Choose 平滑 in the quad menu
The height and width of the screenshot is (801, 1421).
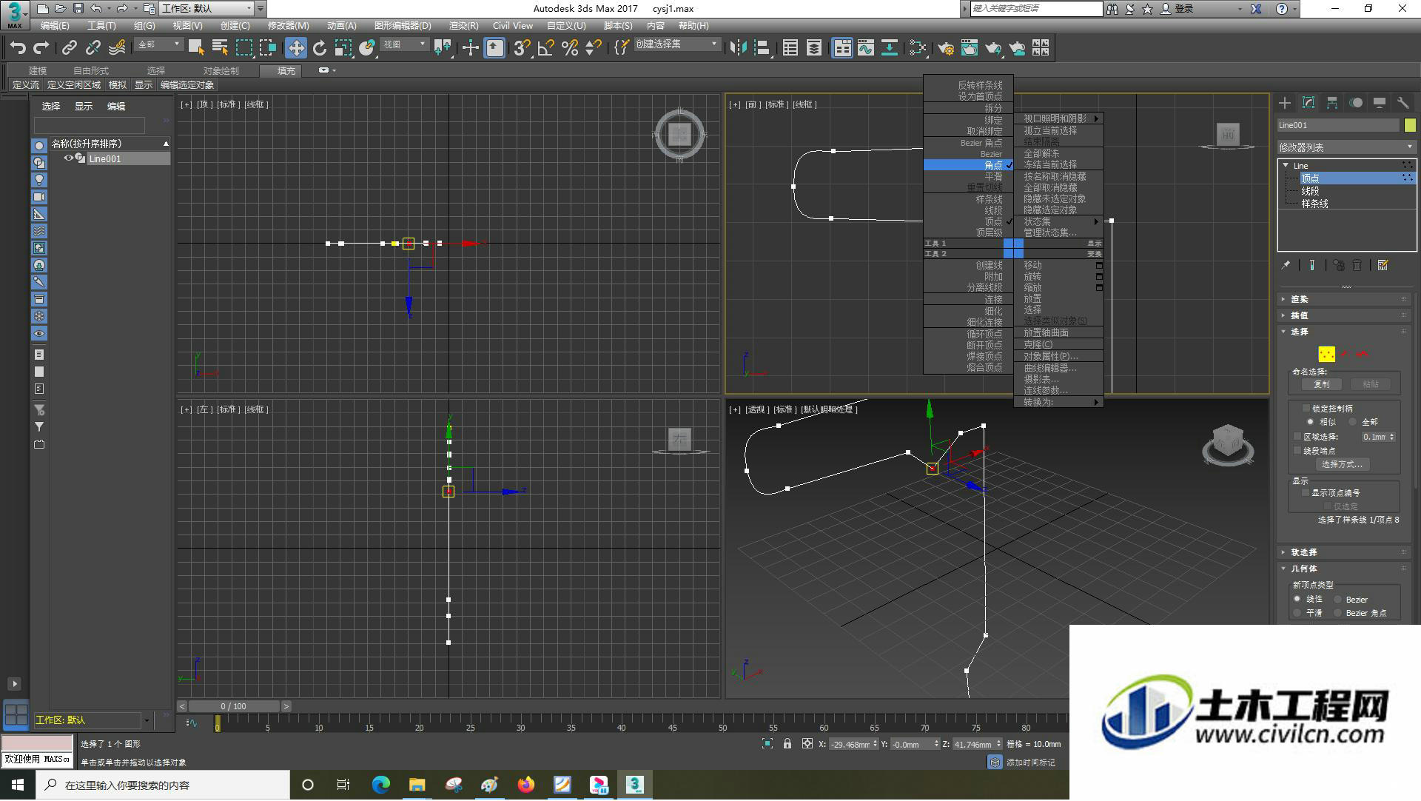pos(993,177)
